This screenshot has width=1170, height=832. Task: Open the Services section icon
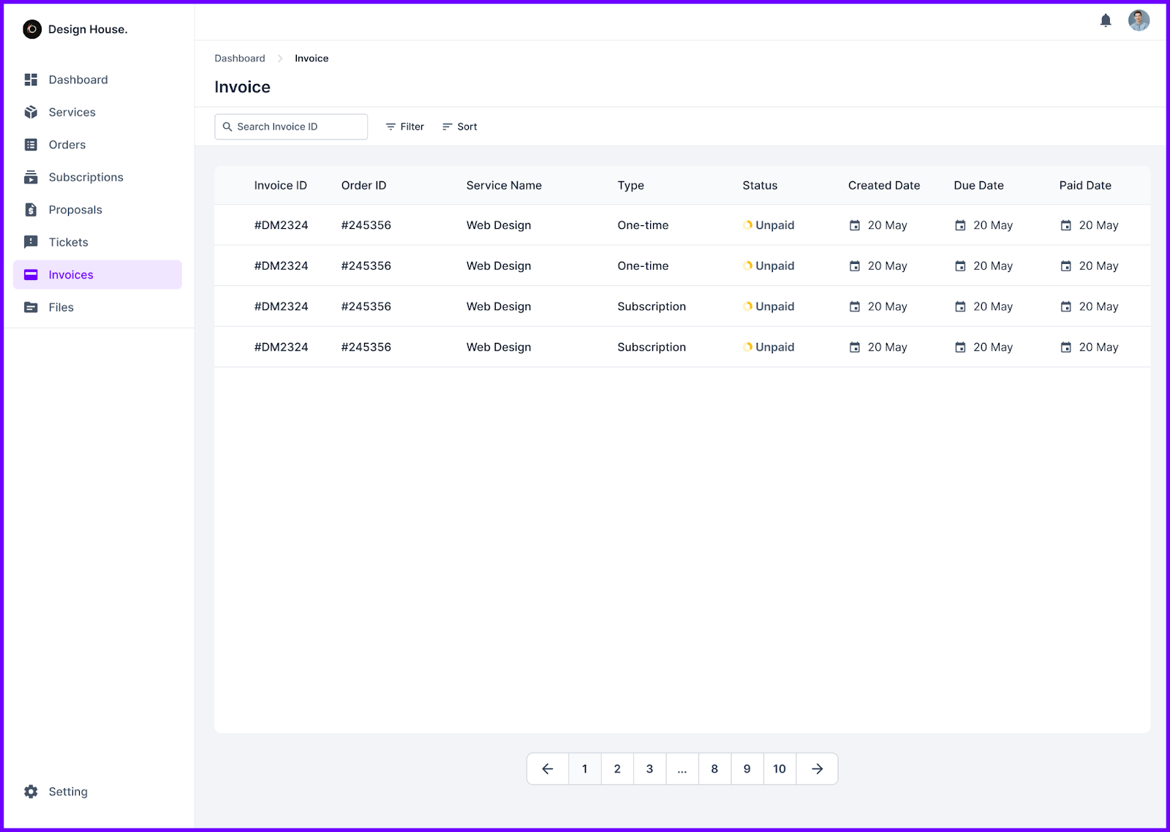[x=31, y=112]
